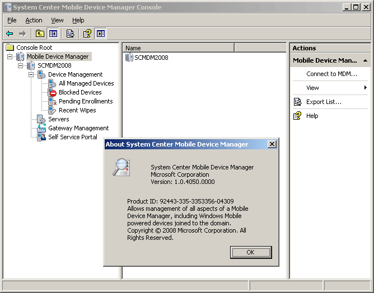Click the Recent Wipes icon

52,110
